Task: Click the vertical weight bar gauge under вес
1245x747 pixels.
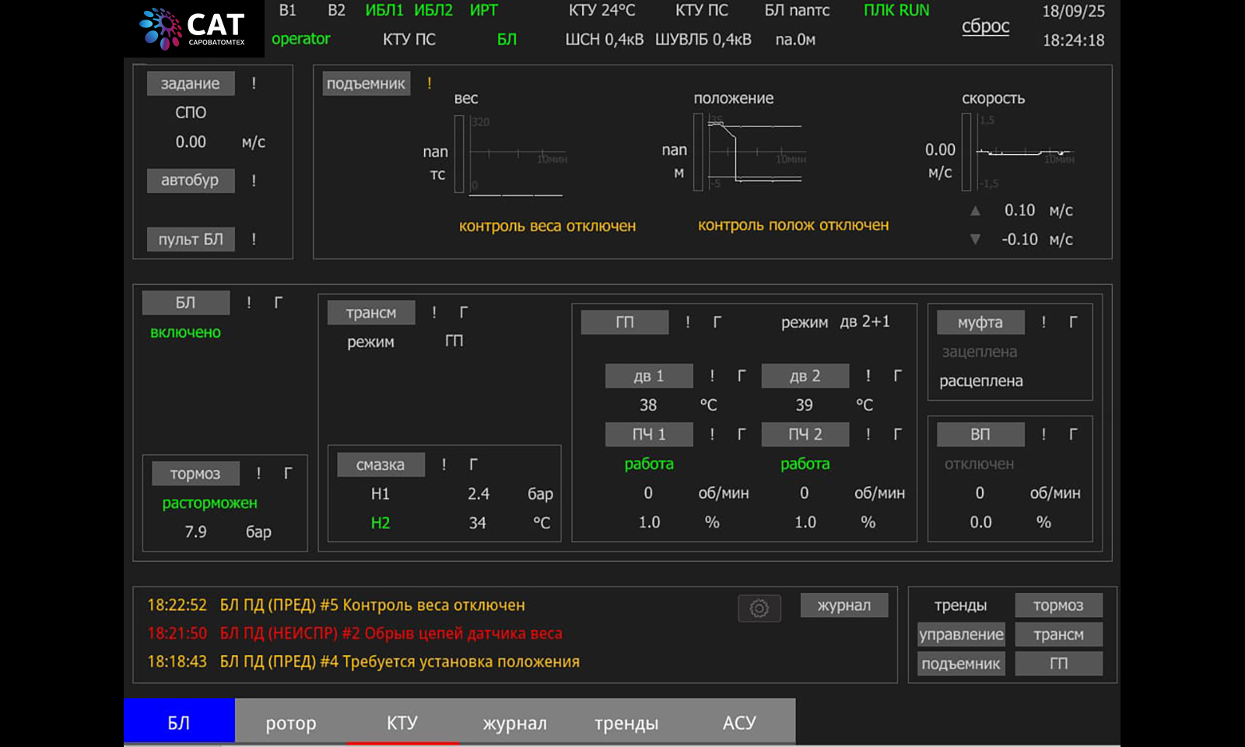Action: (459, 153)
